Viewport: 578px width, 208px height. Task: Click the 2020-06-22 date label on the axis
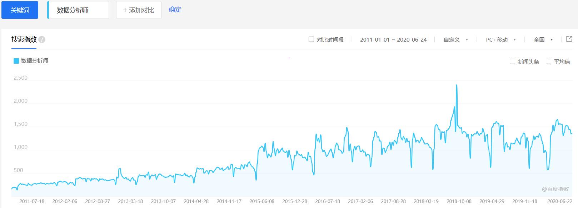[x=560, y=201]
